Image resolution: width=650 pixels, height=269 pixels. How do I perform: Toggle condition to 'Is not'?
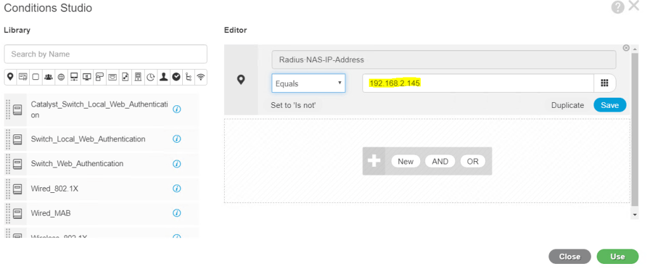click(293, 105)
